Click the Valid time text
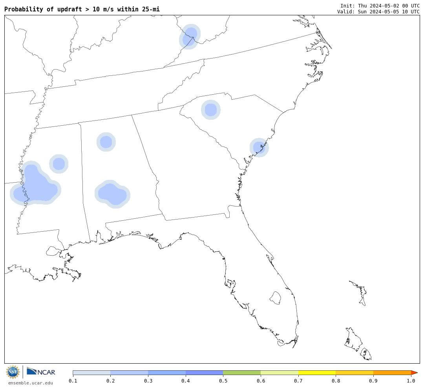The image size is (424, 388). click(x=378, y=12)
